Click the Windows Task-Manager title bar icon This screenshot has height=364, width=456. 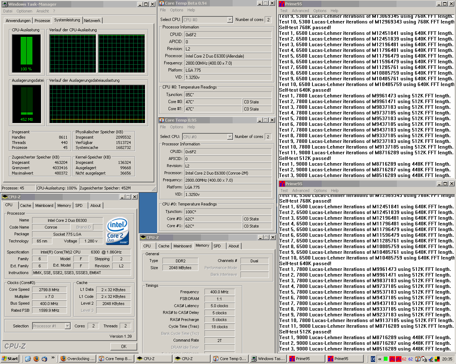[x=5, y=4]
